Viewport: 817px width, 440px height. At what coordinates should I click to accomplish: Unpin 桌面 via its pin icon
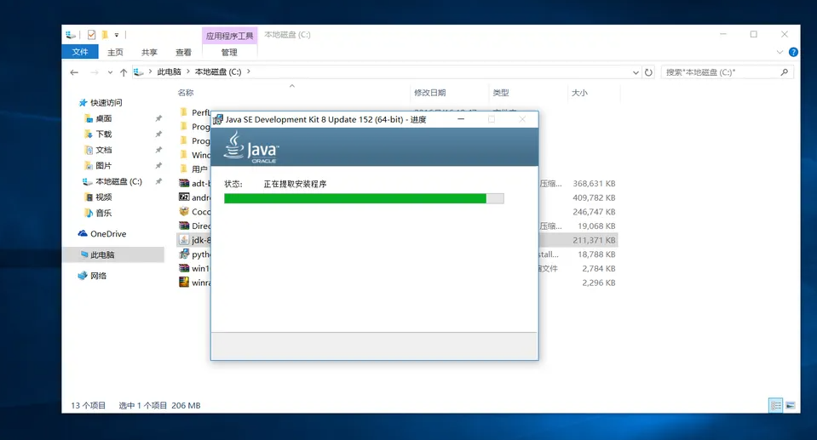click(x=158, y=118)
